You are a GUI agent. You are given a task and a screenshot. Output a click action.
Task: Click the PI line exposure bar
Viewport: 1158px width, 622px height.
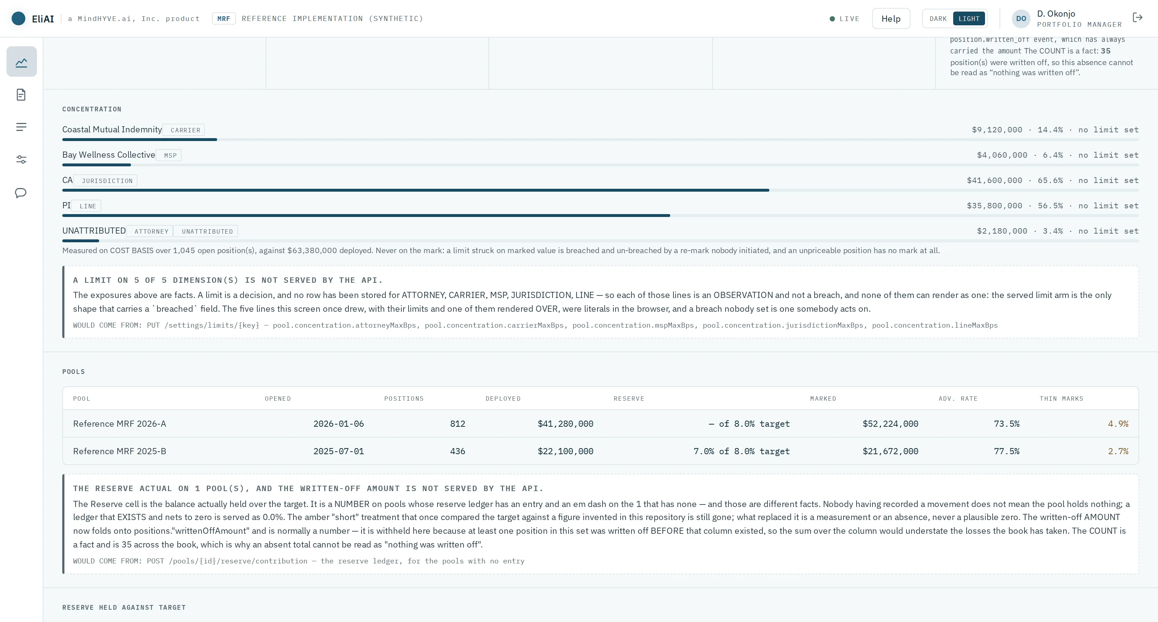click(x=600, y=216)
